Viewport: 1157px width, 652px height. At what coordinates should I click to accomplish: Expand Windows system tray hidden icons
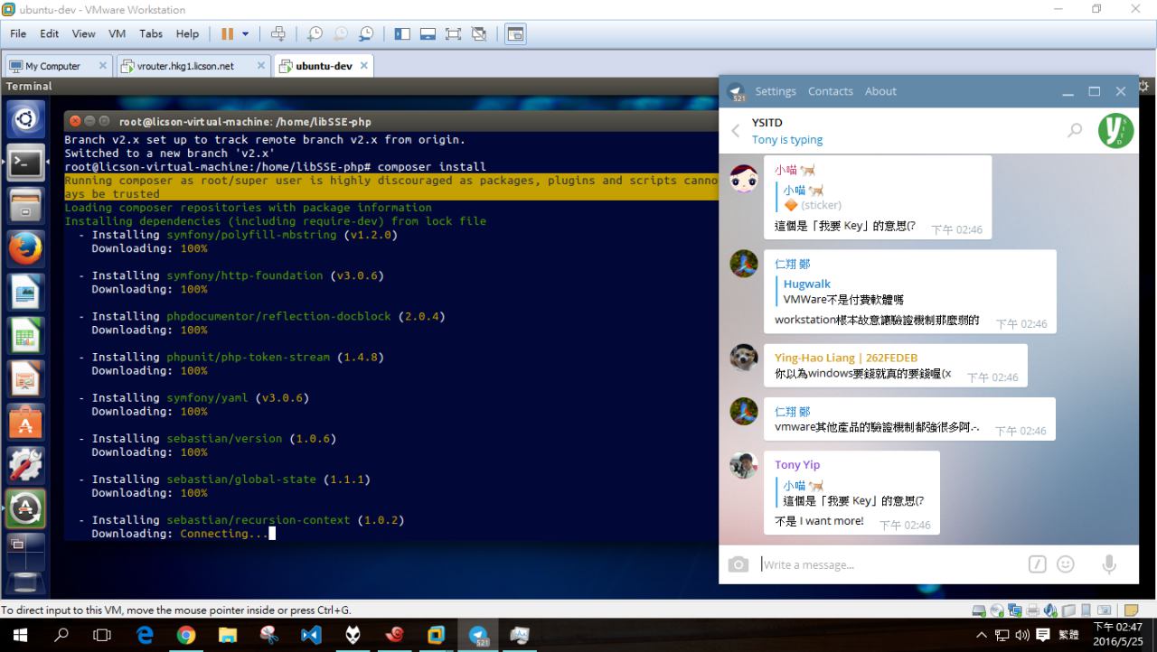(982, 636)
